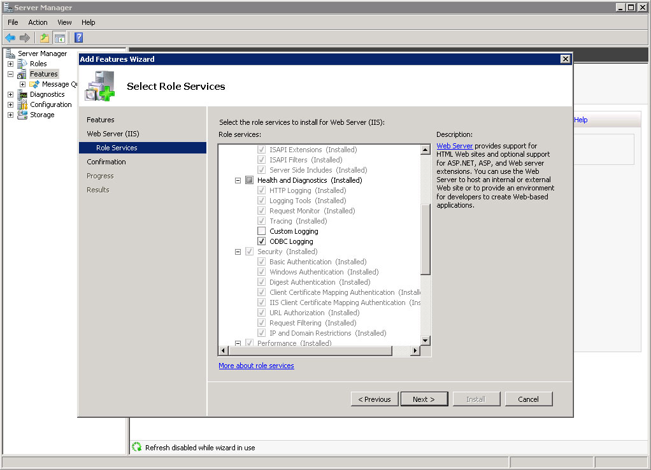Collapse the Performance group

point(238,343)
